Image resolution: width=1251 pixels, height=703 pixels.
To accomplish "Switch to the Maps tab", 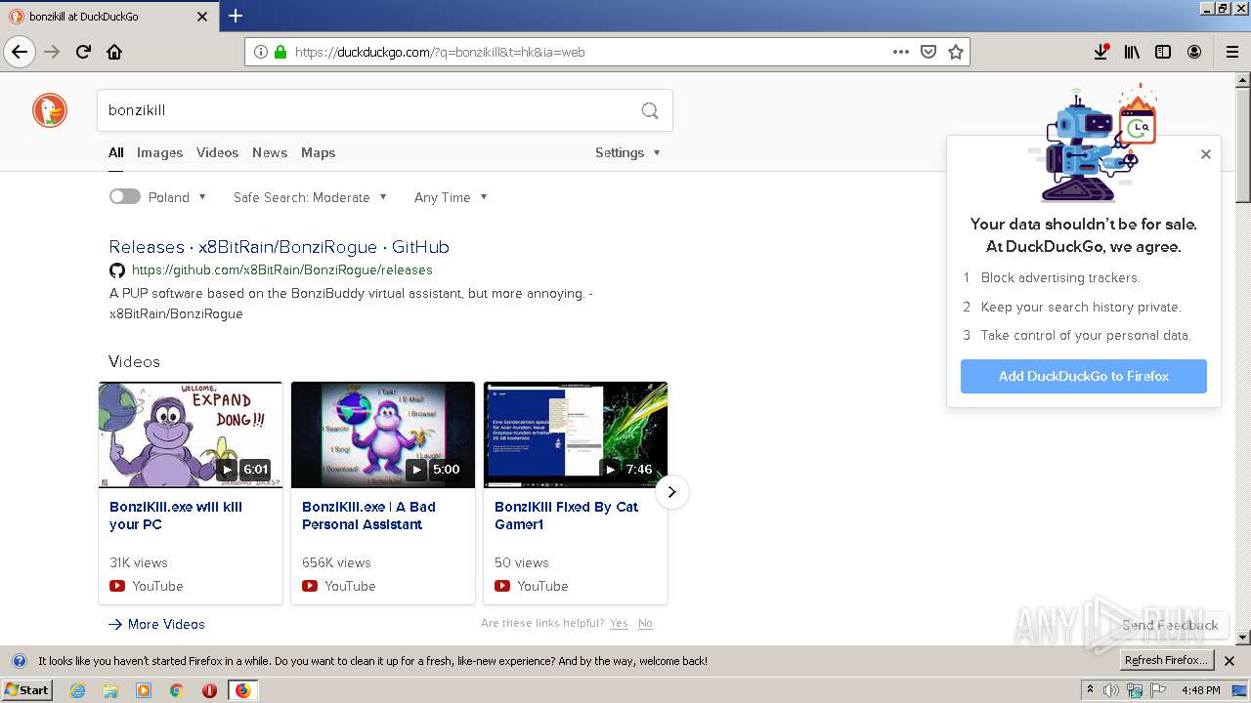I will click(318, 152).
